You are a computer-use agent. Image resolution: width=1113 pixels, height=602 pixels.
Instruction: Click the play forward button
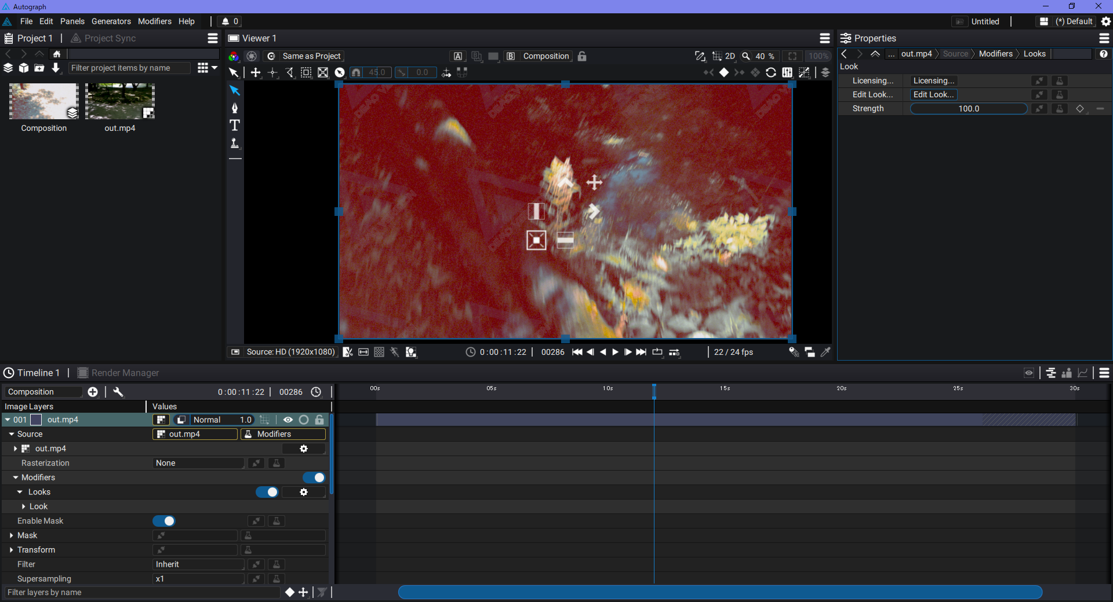[x=615, y=352]
